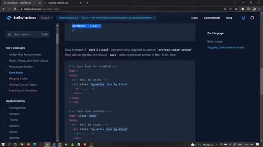
Task: Open Windows taskbar search
Action: [9, 144]
